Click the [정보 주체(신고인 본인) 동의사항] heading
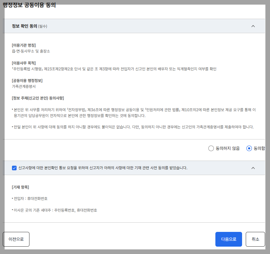The image size is (270, 254). [38, 98]
